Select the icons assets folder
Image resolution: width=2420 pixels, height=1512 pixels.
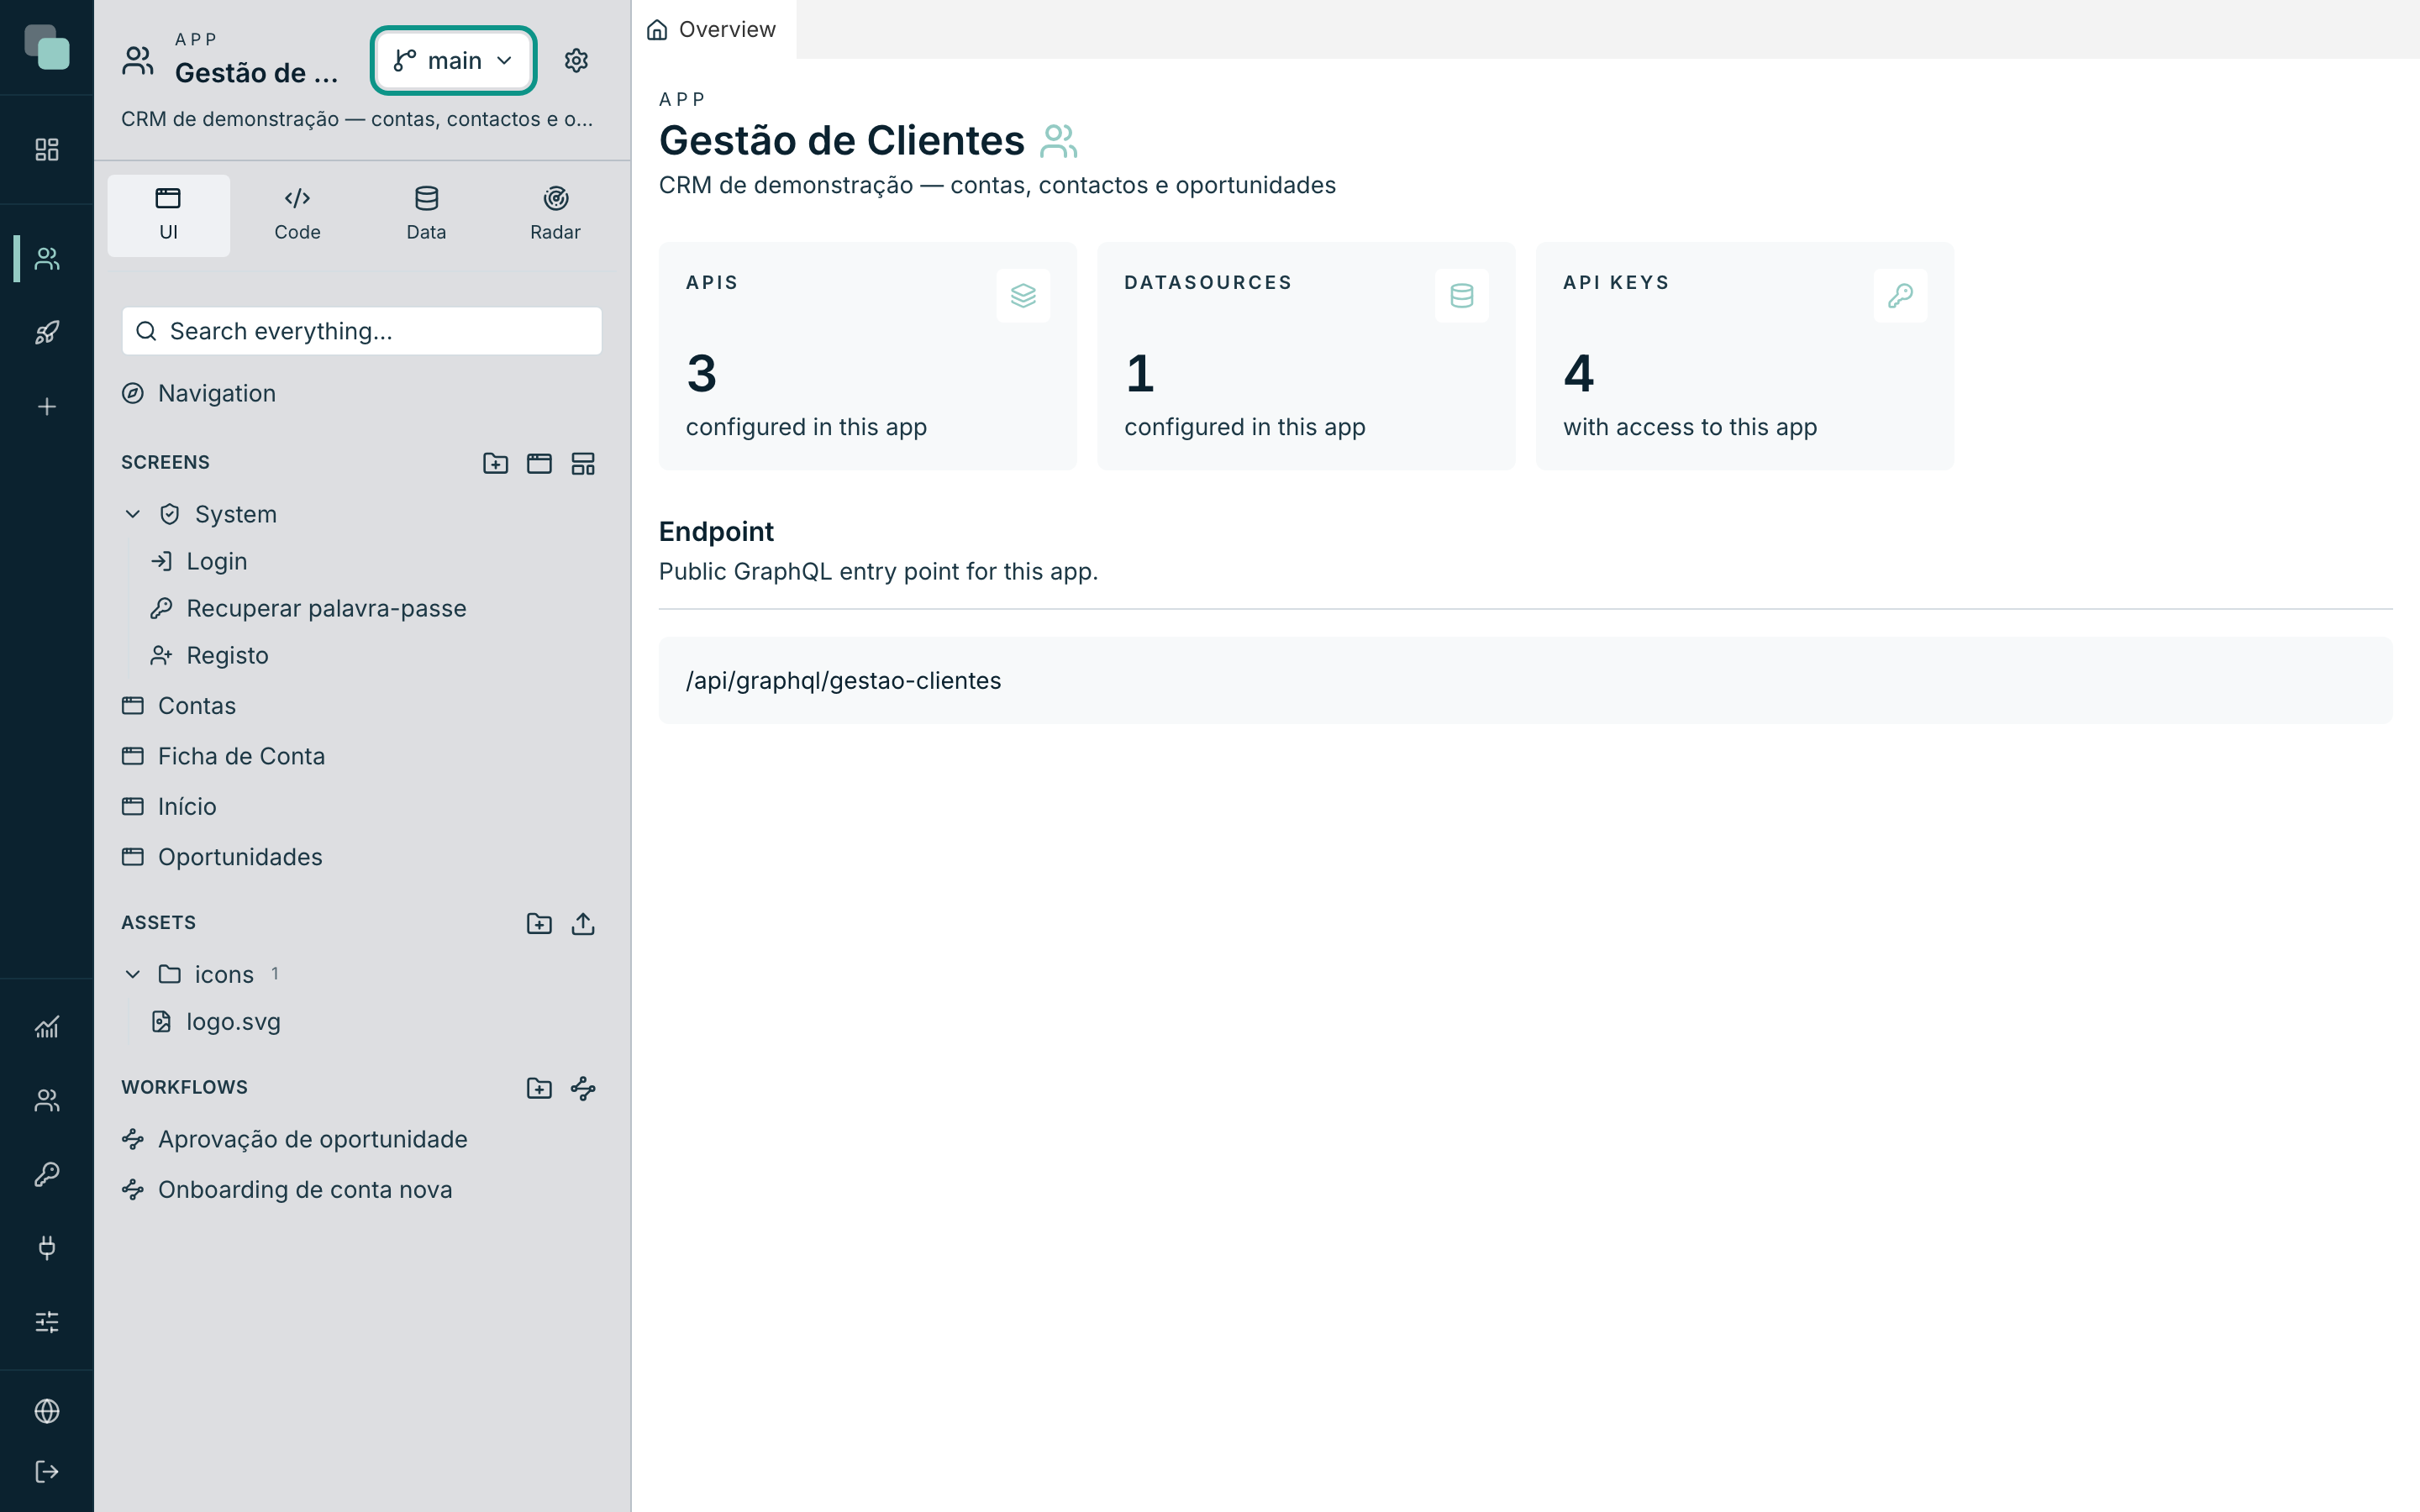(x=362, y=974)
